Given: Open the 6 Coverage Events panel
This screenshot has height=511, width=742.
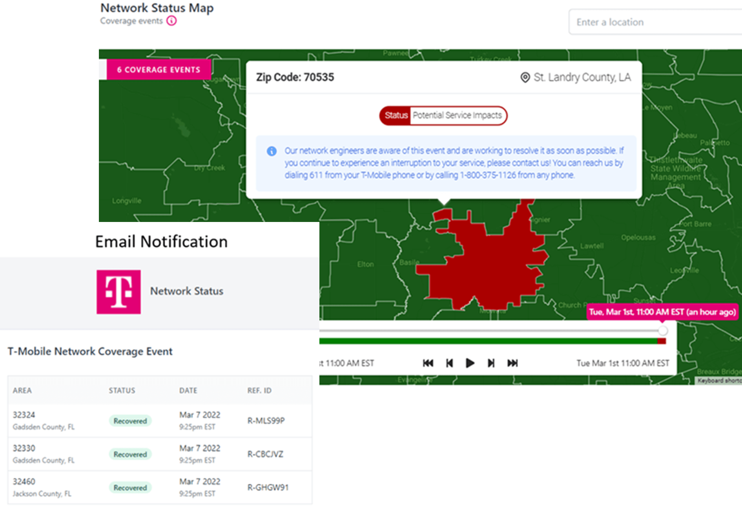Looking at the screenshot, I should point(159,70).
